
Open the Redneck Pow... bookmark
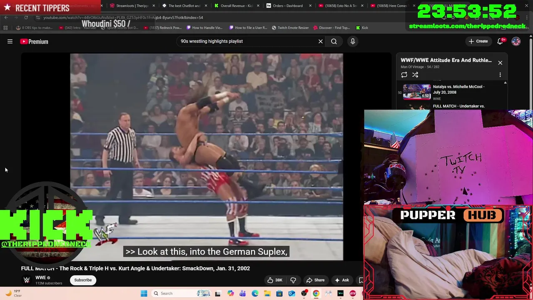162,28
